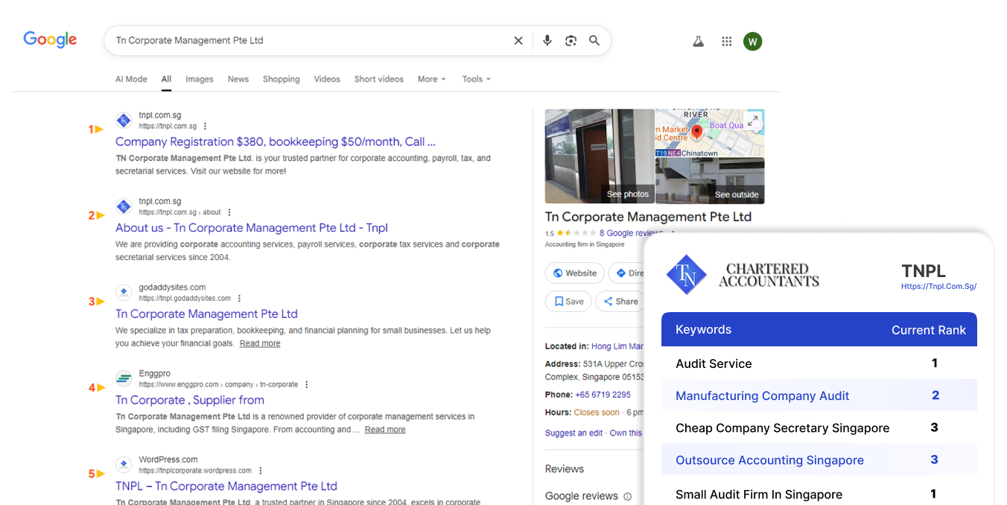This screenshot has height=505, width=1007.
Task: Click Read more under Enggpro result
Action: click(385, 430)
